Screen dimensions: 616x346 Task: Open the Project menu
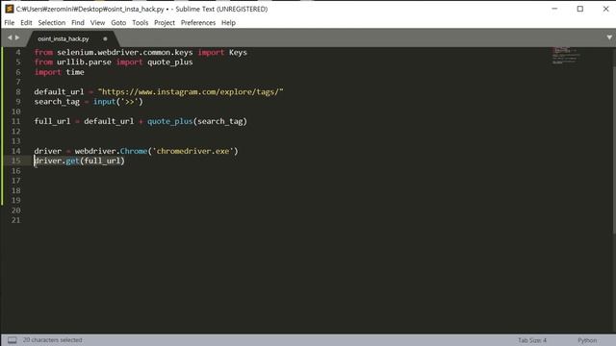pyautogui.click(x=165, y=23)
